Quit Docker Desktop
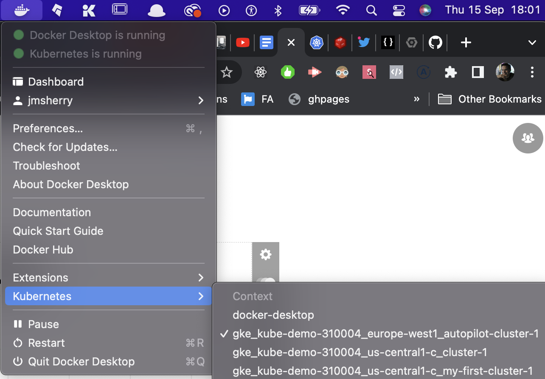Screen dimensions: 545x379 109,362
